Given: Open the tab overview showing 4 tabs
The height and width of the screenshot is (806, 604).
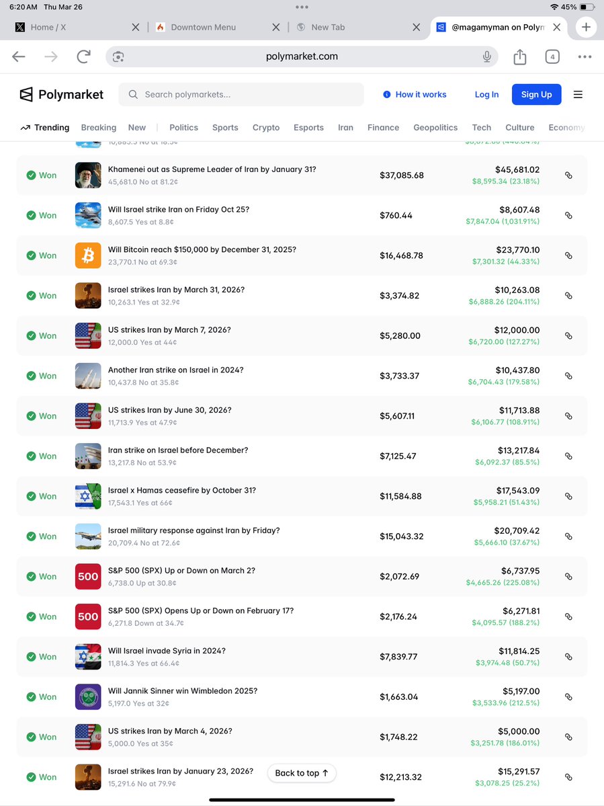Looking at the screenshot, I should pos(552,56).
